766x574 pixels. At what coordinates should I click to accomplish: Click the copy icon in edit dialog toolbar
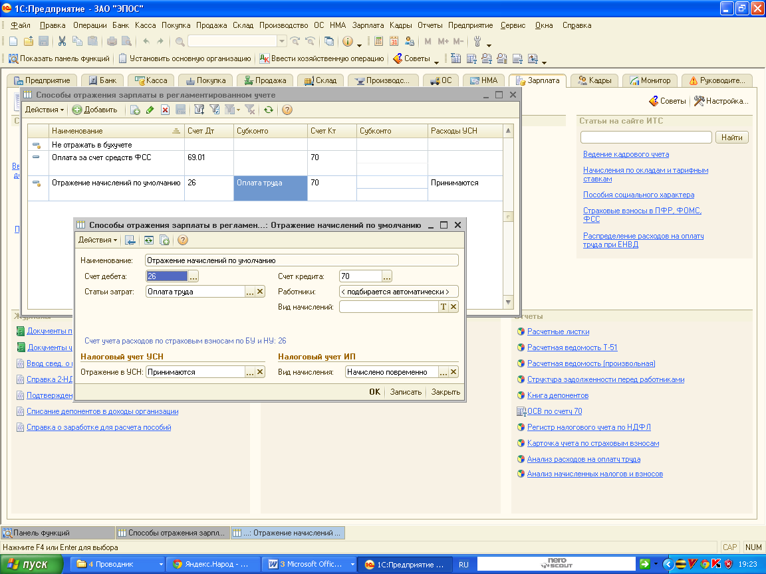pos(165,240)
